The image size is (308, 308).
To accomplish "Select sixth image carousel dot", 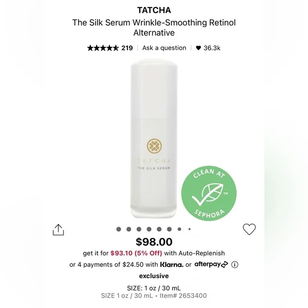I will (x=169, y=229).
